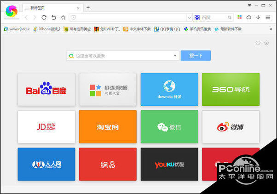Click the undo closed tab icon
277x194 pixels.
point(54,17)
